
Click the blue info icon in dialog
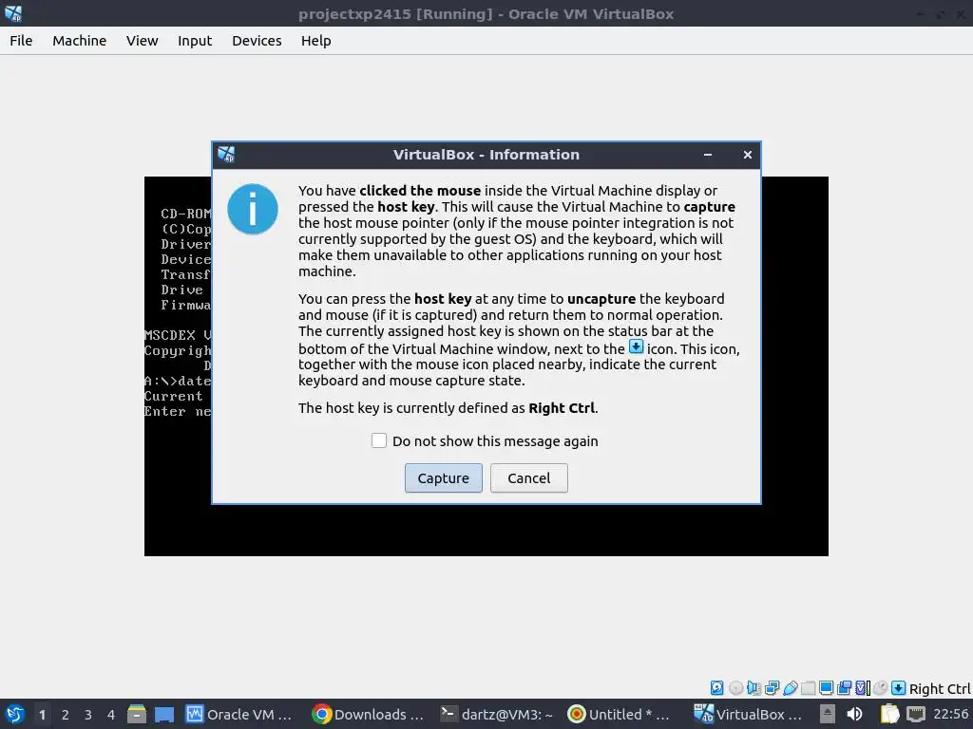[253, 209]
